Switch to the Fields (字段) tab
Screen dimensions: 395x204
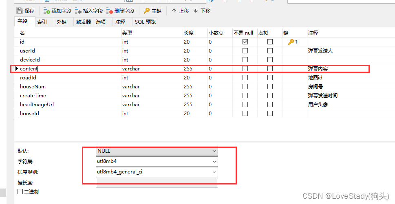24,22
